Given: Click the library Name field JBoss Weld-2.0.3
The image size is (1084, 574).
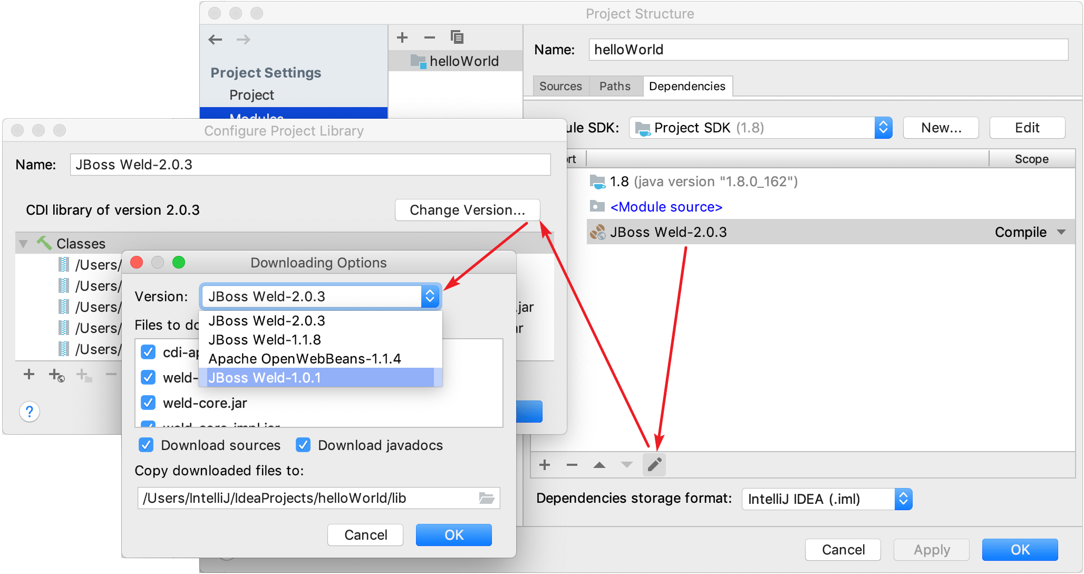Looking at the screenshot, I should (310, 165).
